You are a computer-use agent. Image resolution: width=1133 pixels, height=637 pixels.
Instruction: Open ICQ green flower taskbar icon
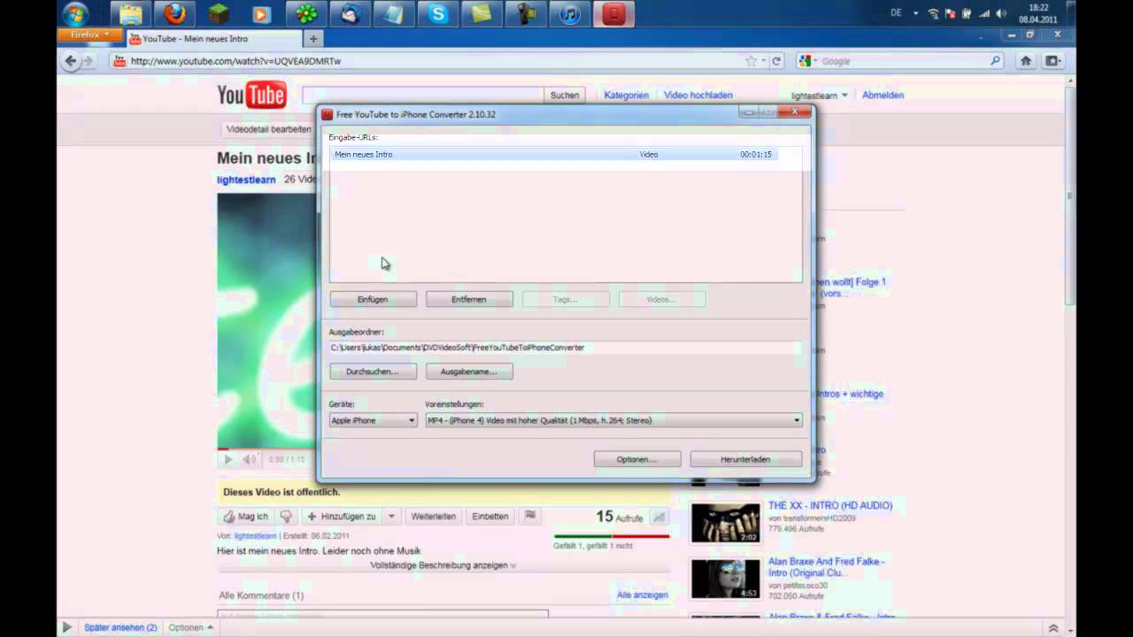pos(306,14)
